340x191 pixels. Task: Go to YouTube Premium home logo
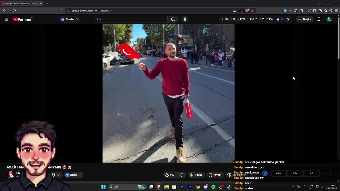tap(22, 19)
